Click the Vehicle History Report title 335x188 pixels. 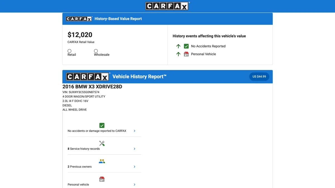139,76
